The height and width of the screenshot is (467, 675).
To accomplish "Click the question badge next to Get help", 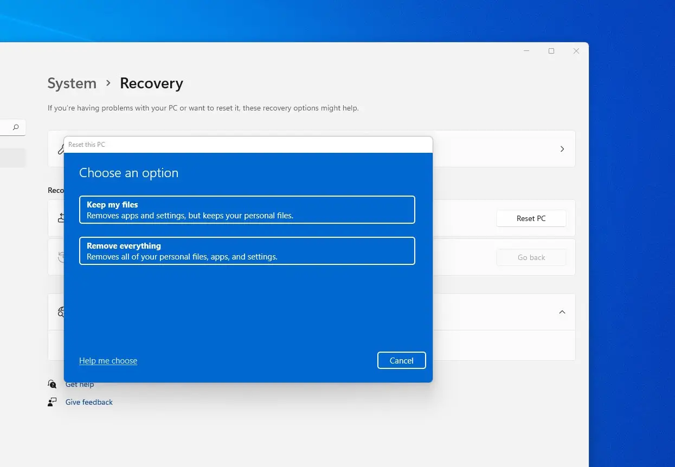I will pos(53,384).
